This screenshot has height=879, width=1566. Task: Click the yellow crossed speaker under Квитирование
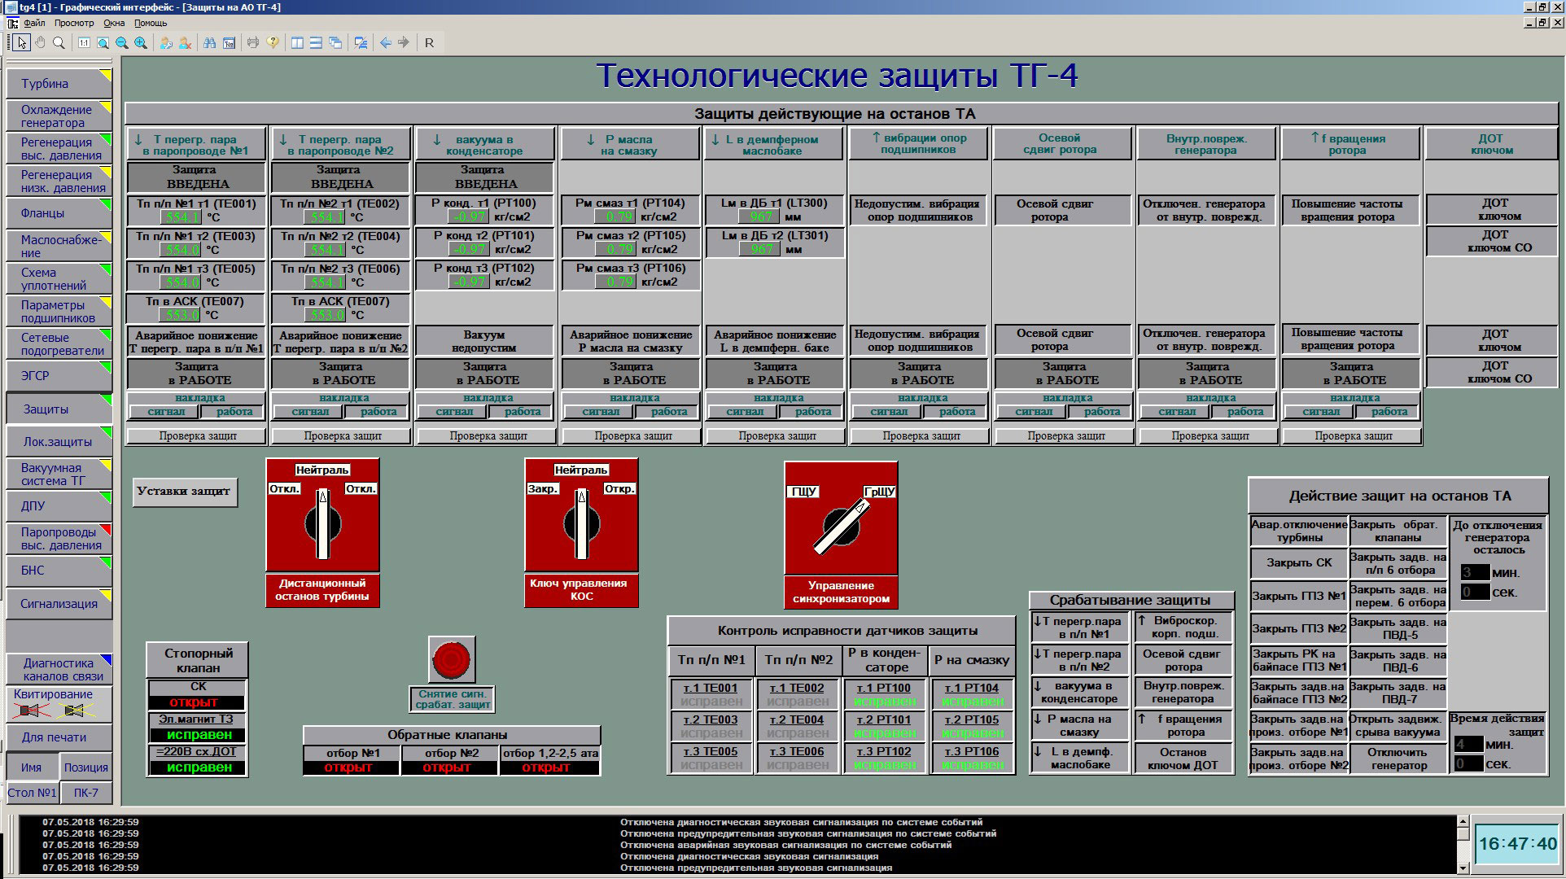tap(74, 711)
